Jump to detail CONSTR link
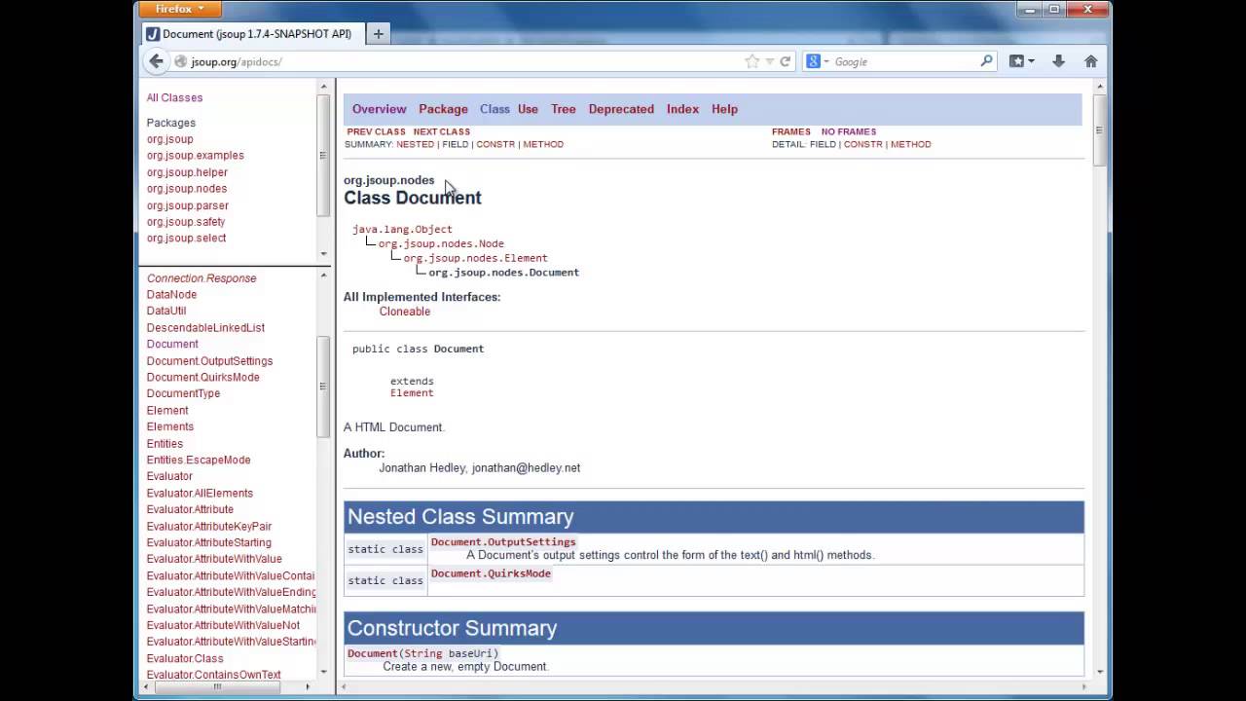The height and width of the screenshot is (701, 1246). click(862, 144)
